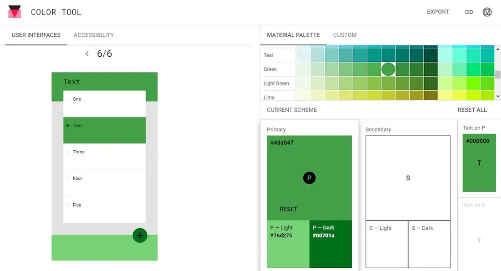This screenshot has height=271, width=501.
Task: Click the Text title in preview header
Action: [71, 81]
